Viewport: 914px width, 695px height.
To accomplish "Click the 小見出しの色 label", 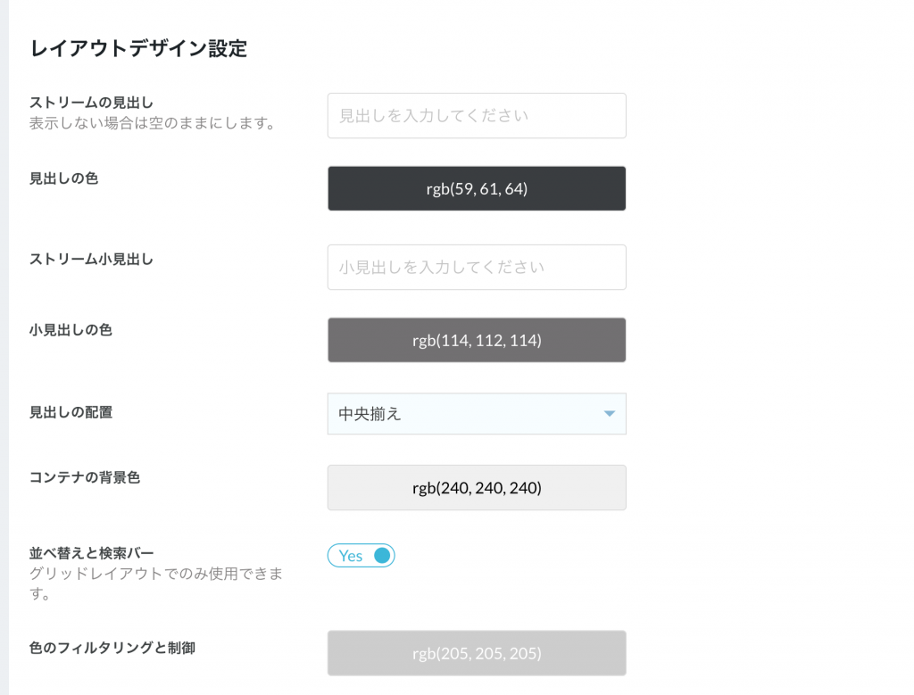I will click(71, 330).
